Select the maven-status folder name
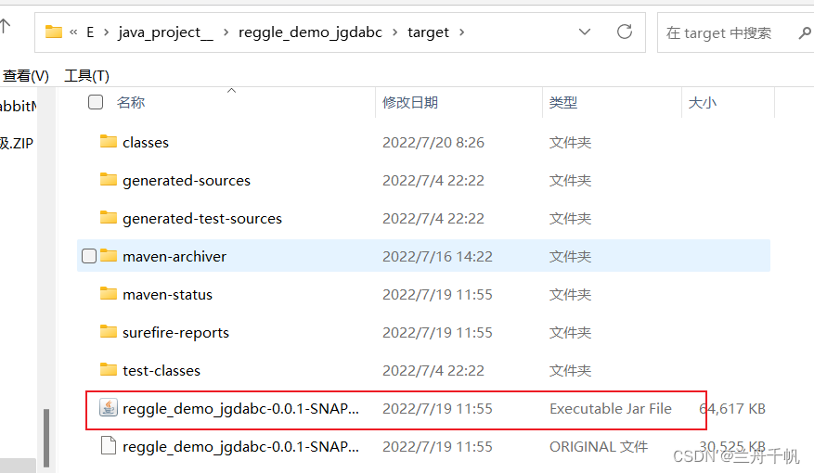814x473 pixels. pyautogui.click(x=168, y=295)
